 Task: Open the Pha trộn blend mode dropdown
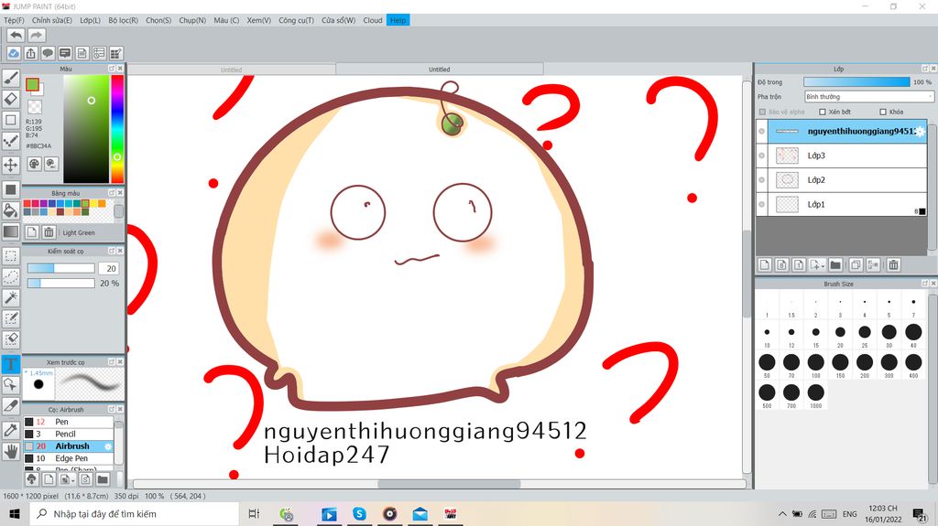[868, 96]
